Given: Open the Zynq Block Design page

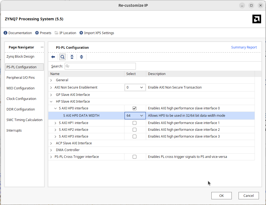Looking at the screenshot, I should (x=20, y=57).
